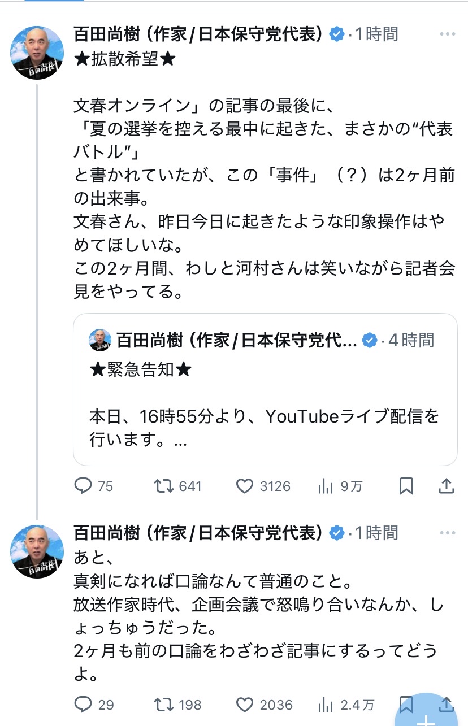Reply to the second post with 29 comments

tap(84, 705)
